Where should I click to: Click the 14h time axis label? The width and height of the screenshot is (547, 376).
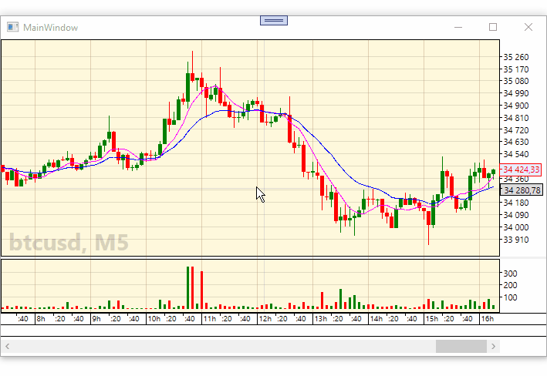376,319
